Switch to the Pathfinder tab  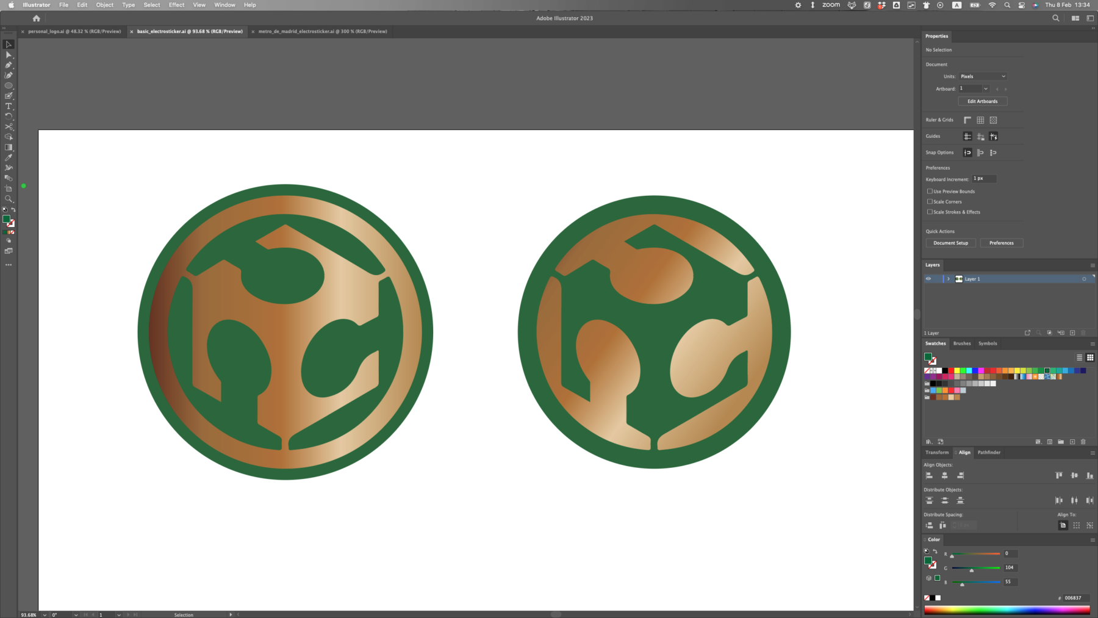point(989,453)
